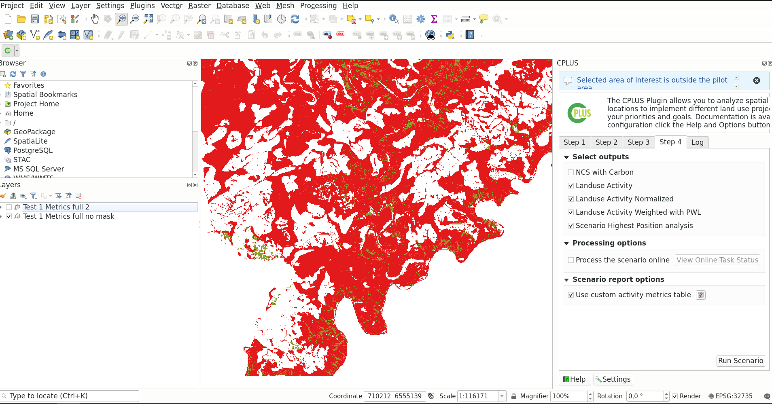Click the New GeoPackage Layer icon

21,35
